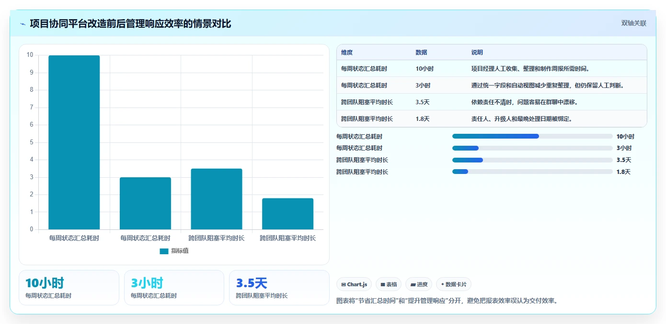Screen dimensions: 666x324
Task: Click the lightning icon beside the page title
Action: tap(23, 24)
